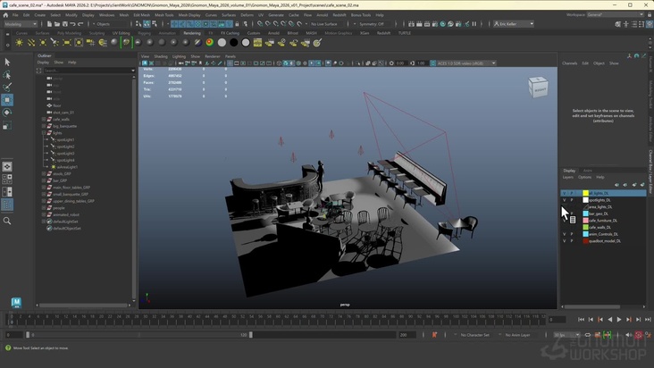Activate the highlighted Move tool in toolbox
The width and height of the screenshot is (654, 368).
click(7, 100)
